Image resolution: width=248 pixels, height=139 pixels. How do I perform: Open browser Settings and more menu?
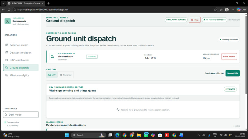pos(233,10)
